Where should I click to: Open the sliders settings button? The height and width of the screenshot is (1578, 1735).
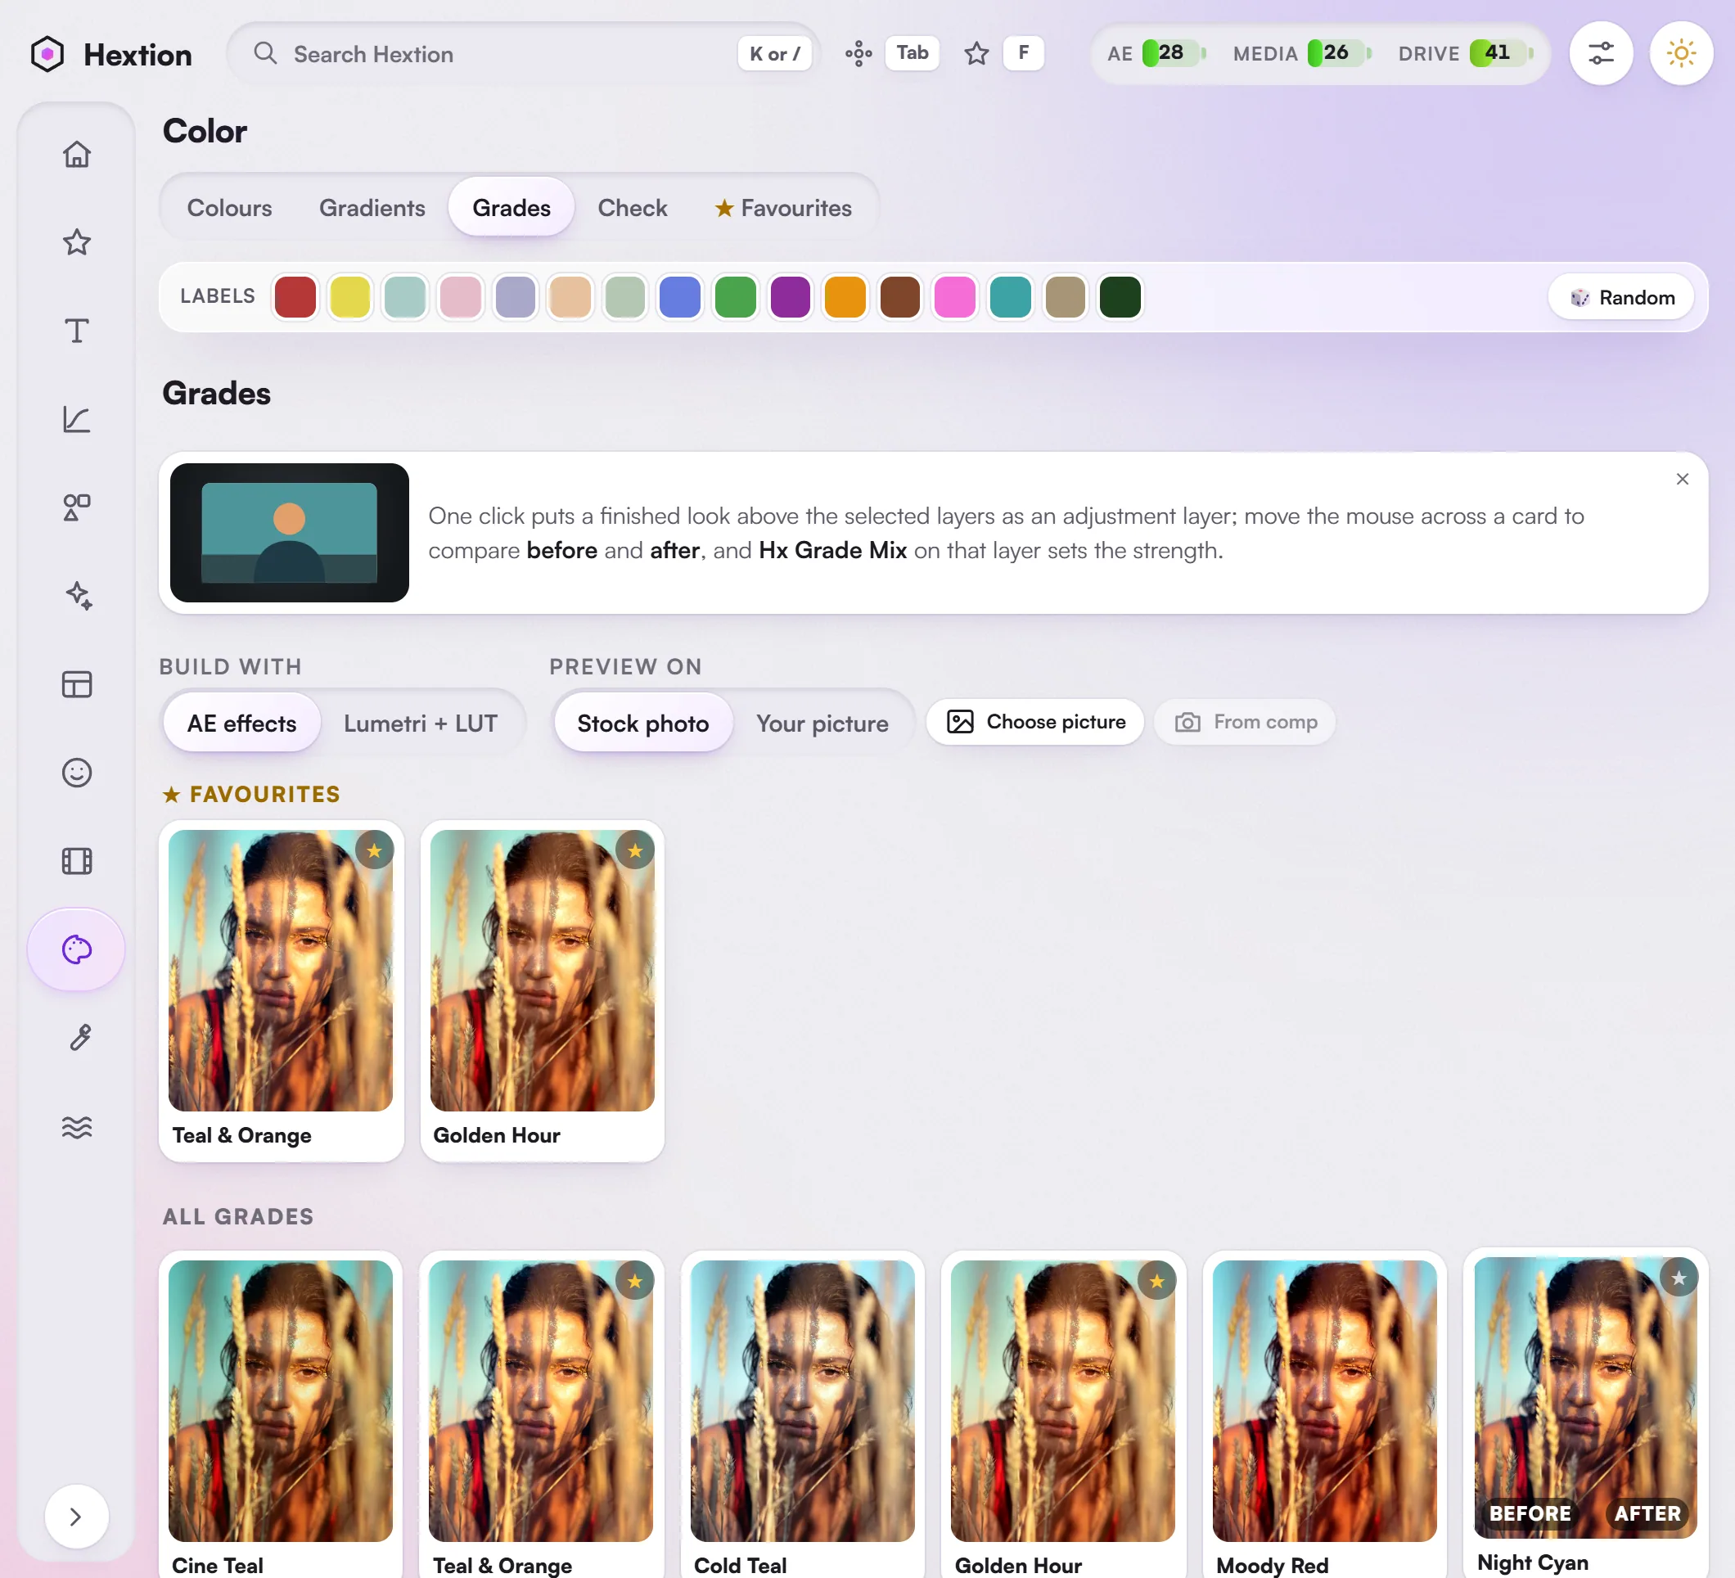coord(1601,53)
